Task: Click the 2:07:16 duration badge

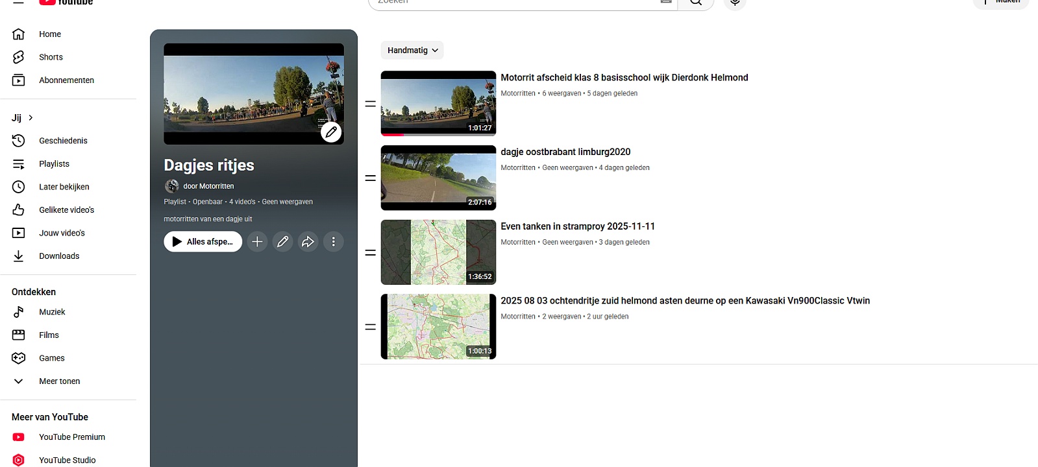Action: click(x=480, y=202)
